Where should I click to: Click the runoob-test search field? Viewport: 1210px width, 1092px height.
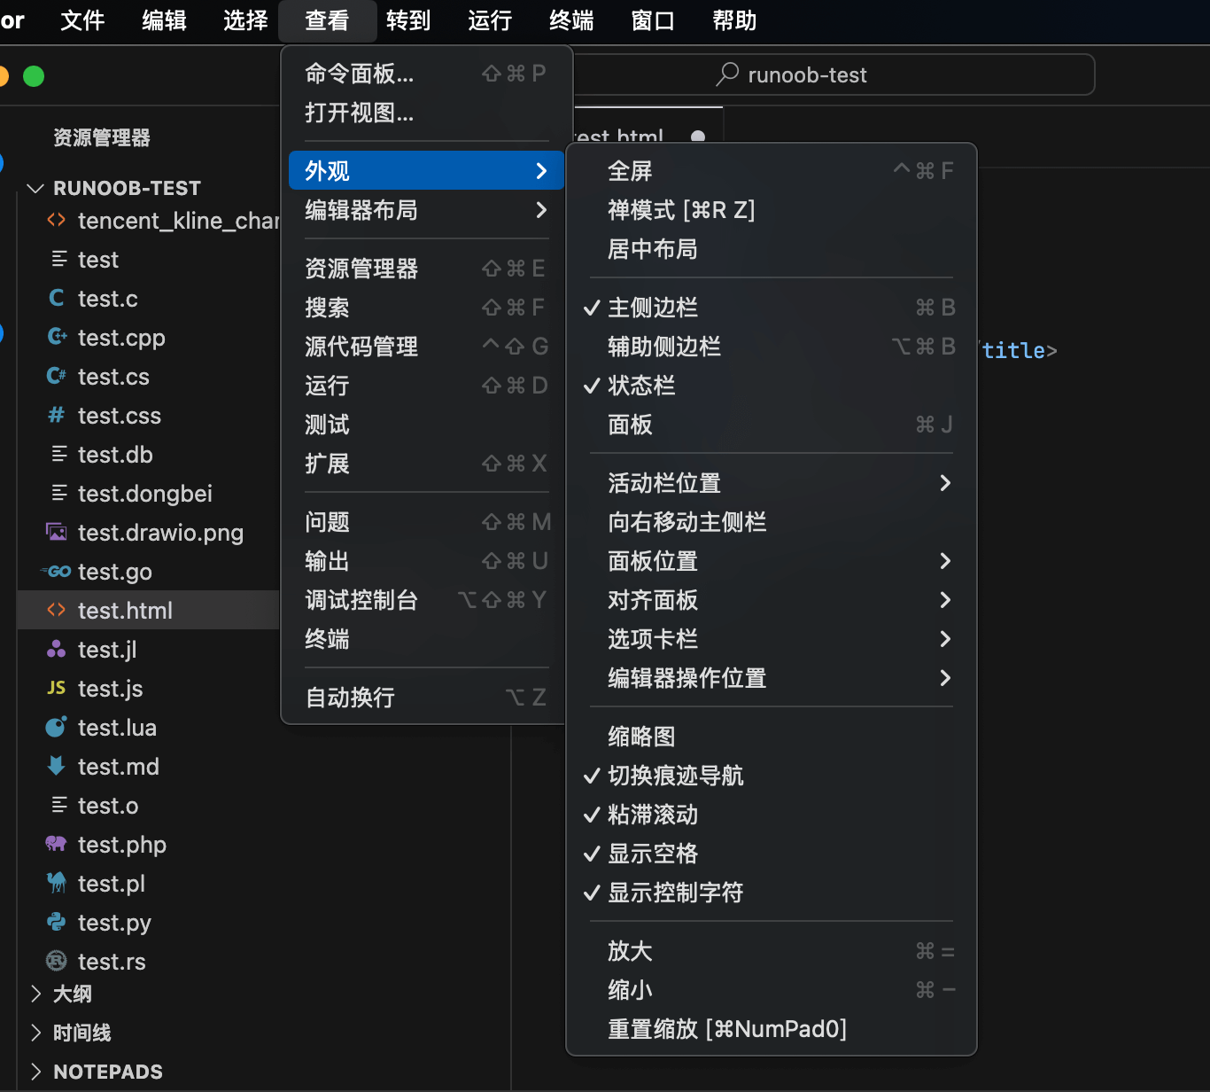click(x=806, y=75)
